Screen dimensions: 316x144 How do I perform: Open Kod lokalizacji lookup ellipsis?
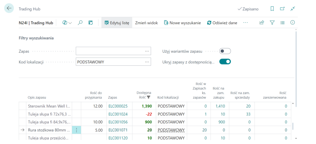(x=147, y=62)
